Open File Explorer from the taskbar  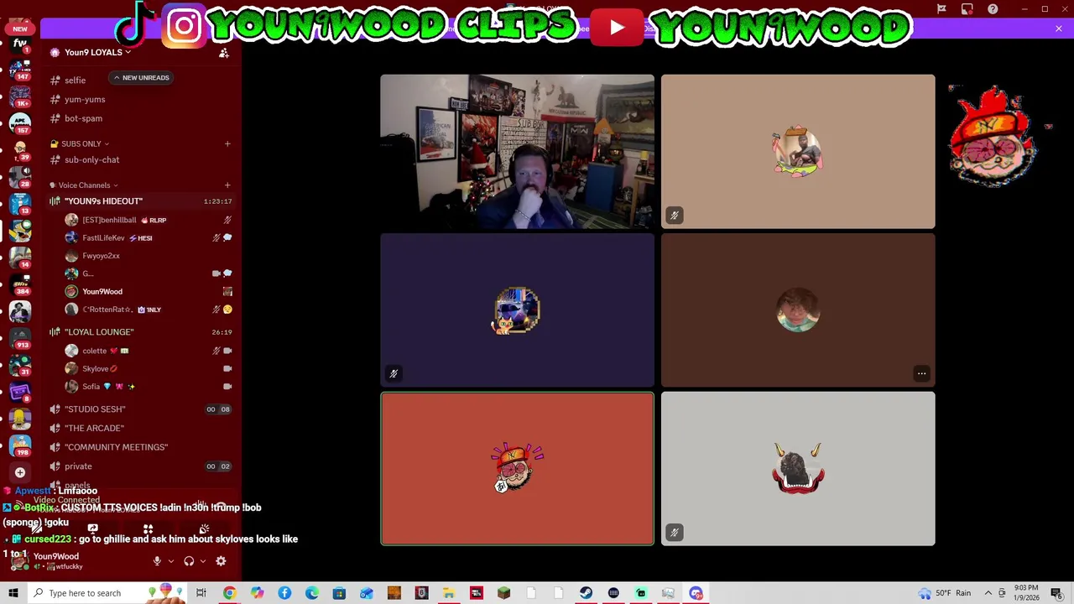[449, 593]
